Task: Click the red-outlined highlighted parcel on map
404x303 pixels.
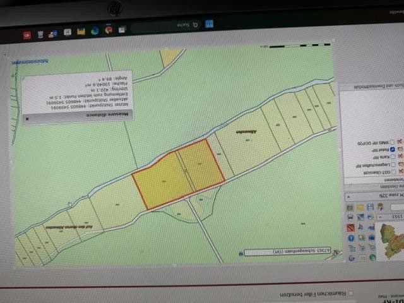Action: (x=178, y=175)
